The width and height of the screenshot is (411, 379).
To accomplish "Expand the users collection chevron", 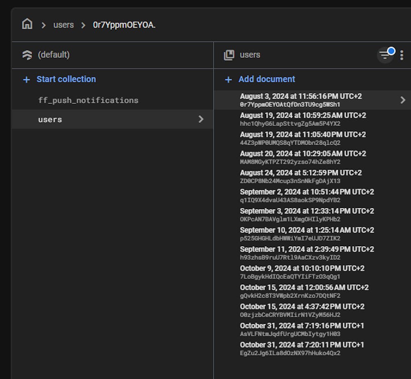I will (x=201, y=119).
